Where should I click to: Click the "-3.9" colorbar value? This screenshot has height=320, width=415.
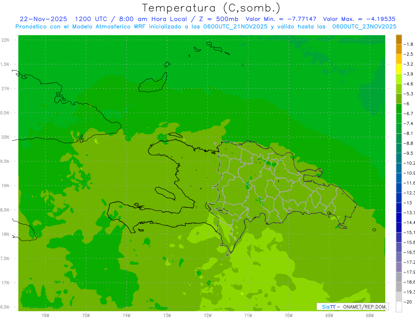click(x=408, y=74)
